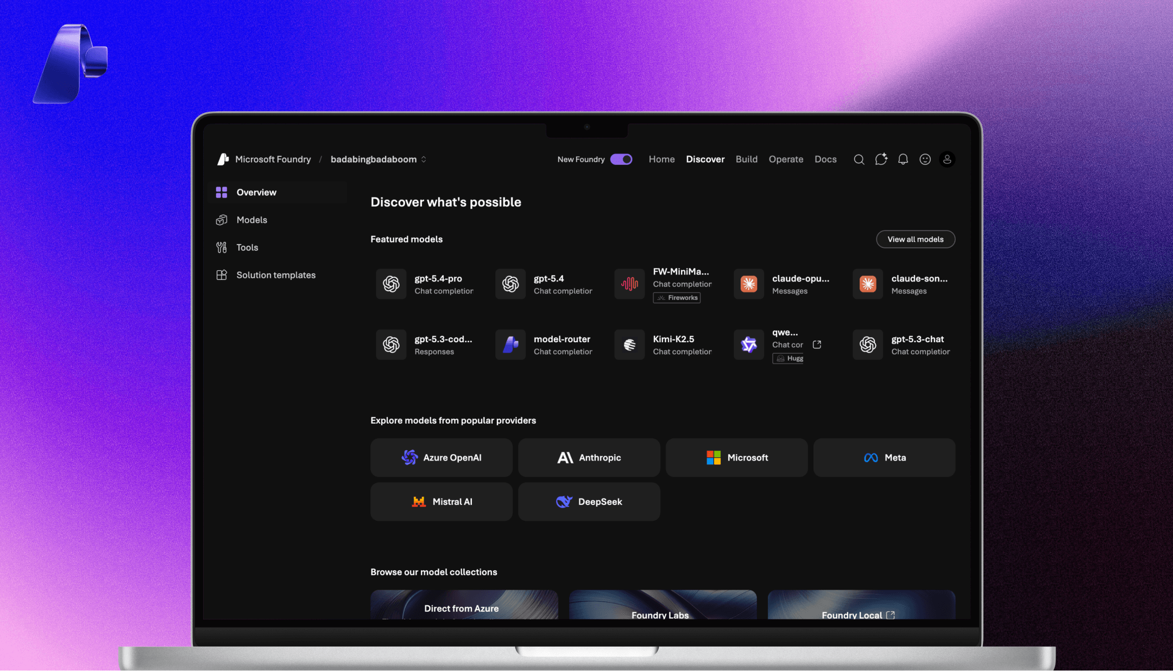
Task: Expand the badabingbadaboom project selector
Action: (378, 159)
